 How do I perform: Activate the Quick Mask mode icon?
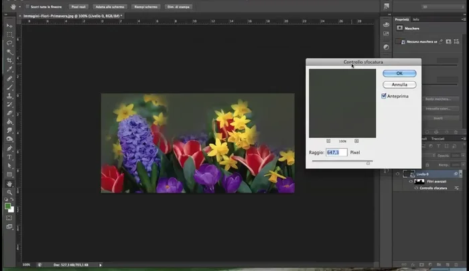click(x=9, y=217)
